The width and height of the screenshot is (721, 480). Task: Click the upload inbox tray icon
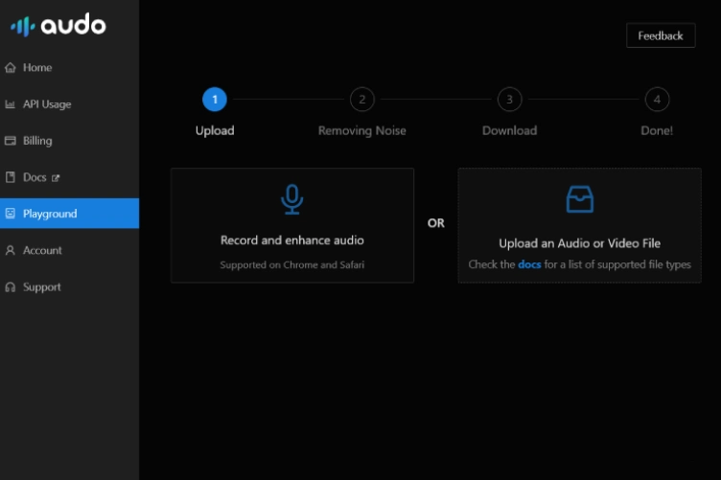[579, 199]
